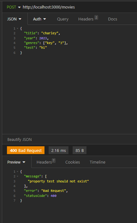Open the POST method dropdown
Image resolution: width=137 pixels, height=223 pixels.
[x=14, y=7]
